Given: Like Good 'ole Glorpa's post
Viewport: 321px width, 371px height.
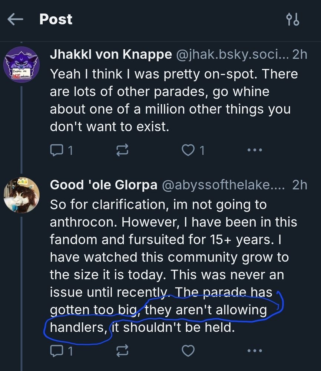Looking at the screenshot, I should pyautogui.click(x=188, y=350).
